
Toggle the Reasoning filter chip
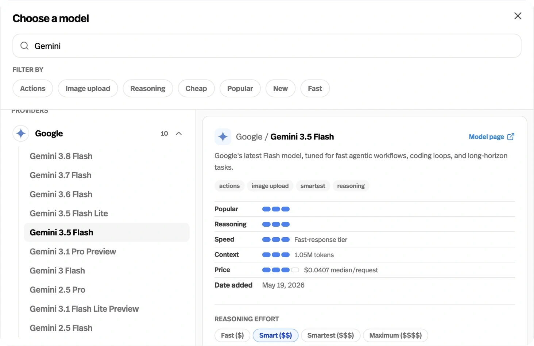[148, 88]
